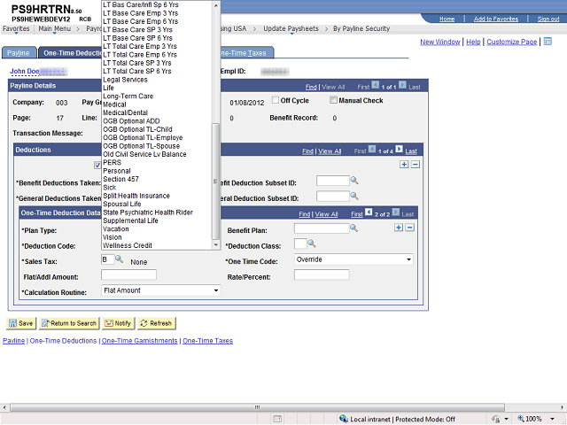Open the One Time Code dropdown

click(408, 259)
